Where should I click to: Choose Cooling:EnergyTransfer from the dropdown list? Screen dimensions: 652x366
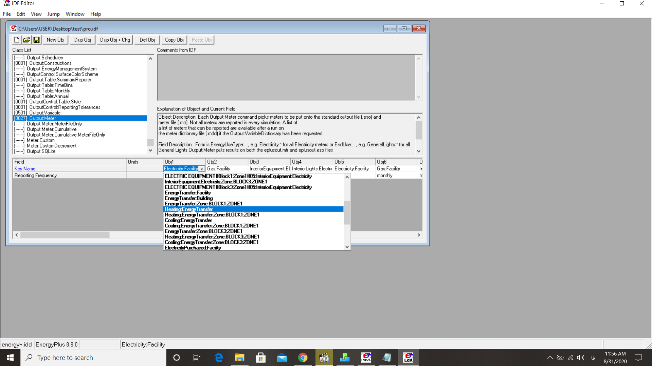(188, 220)
